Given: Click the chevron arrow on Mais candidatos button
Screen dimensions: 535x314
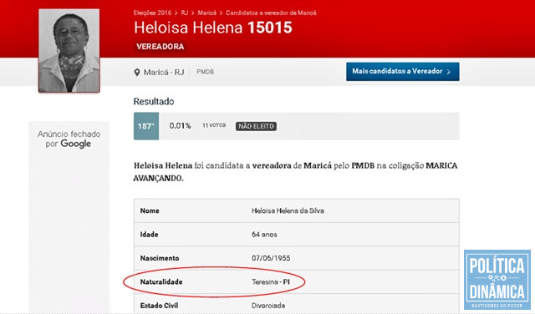Looking at the screenshot, I should coord(449,72).
